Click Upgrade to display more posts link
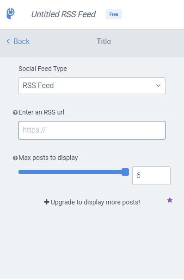184x280 pixels. pyautogui.click(x=95, y=202)
